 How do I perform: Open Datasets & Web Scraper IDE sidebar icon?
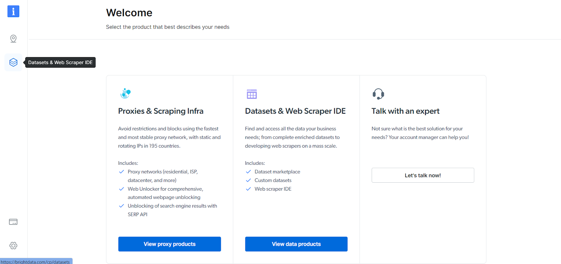pyautogui.click(x=13, y=62)
